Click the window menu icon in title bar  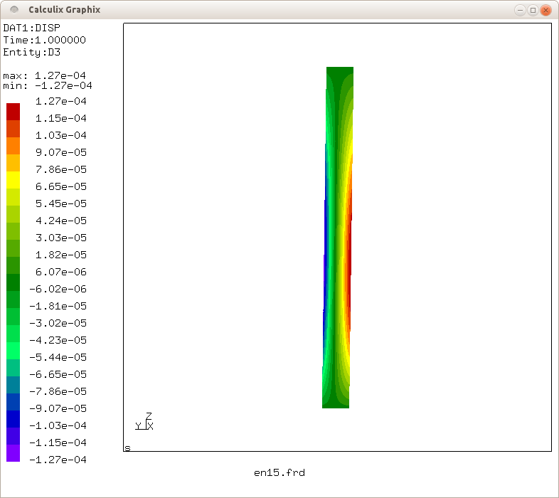[x=14, y=10]
